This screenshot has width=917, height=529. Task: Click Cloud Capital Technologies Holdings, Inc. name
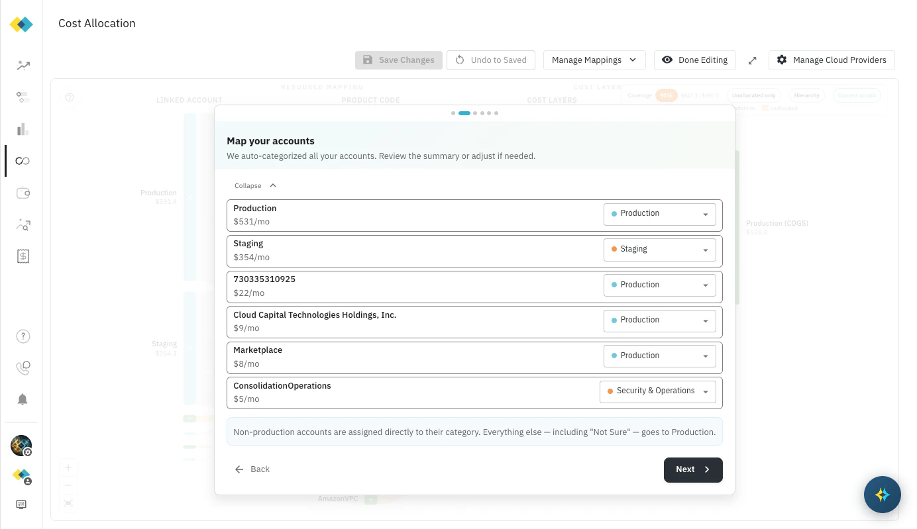coord(315,315)
